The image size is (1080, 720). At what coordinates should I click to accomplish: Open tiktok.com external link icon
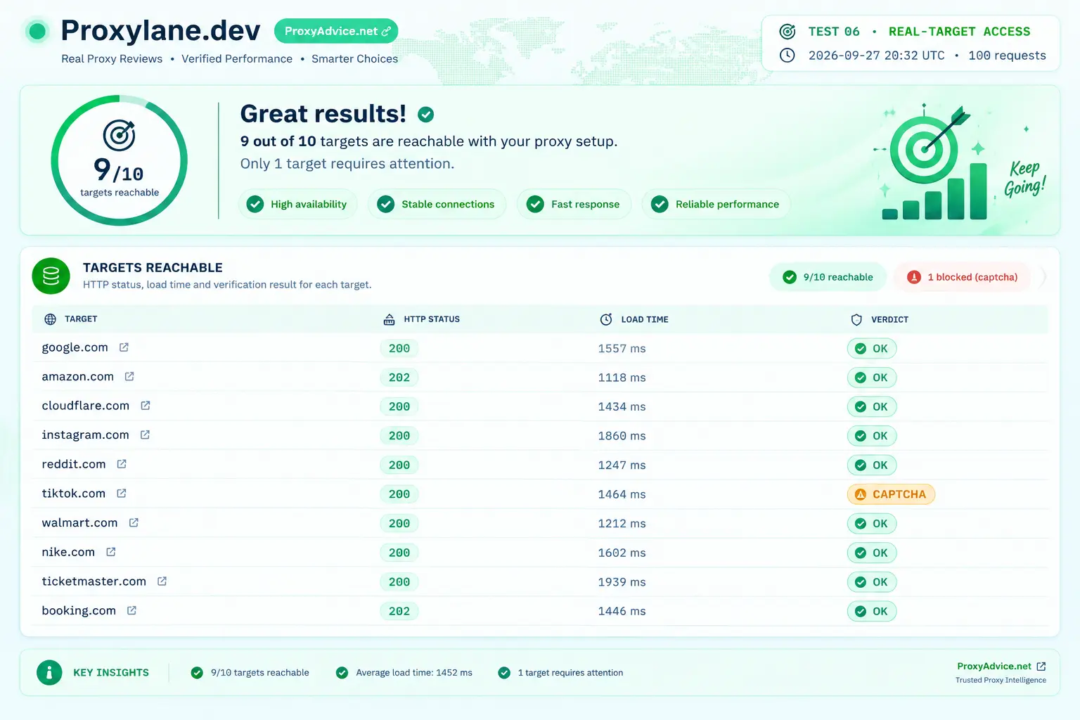pos(122,494)
